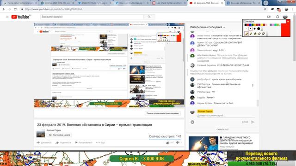Select the first eraser tool in ink toolbar
This screenshot has width=296, height=166.
(x=255, y=34)
